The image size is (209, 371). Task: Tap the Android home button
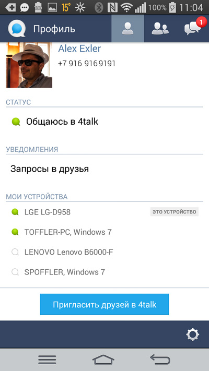103,360
